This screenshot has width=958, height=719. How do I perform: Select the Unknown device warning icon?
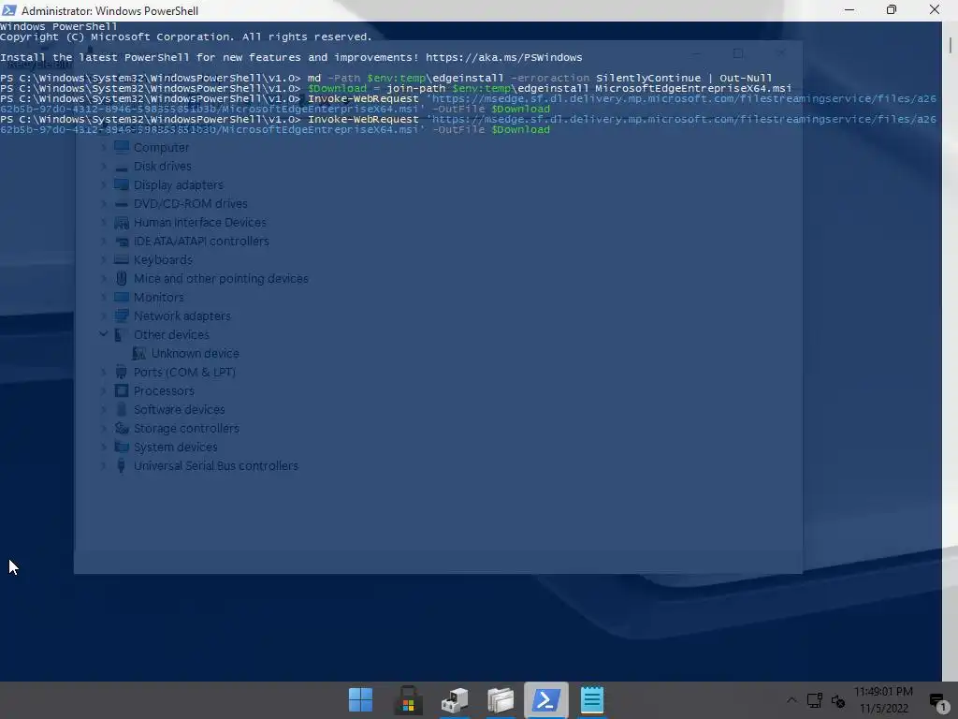click(139, 353)
